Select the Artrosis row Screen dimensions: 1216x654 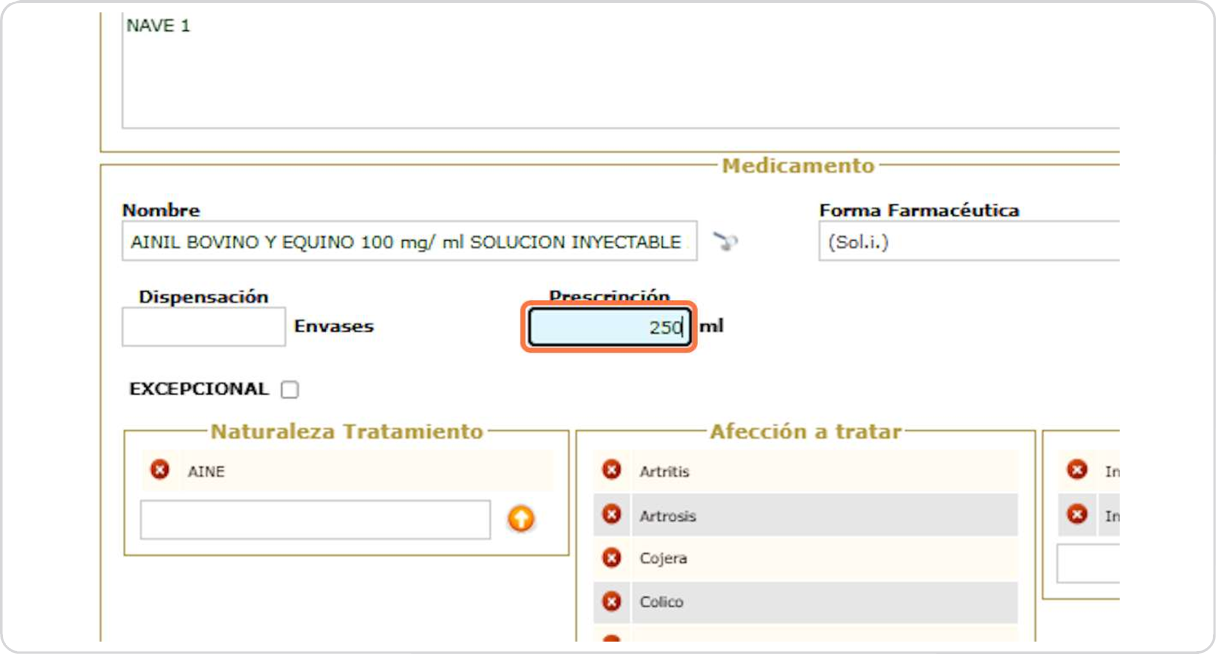click(x=823, y=515)
